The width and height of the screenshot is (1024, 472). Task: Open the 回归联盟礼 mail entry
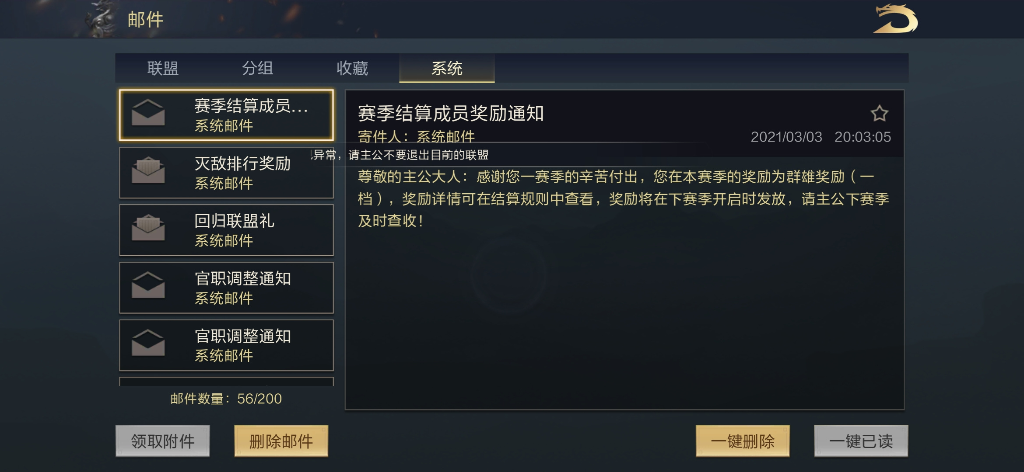click(x=226, y=230)
